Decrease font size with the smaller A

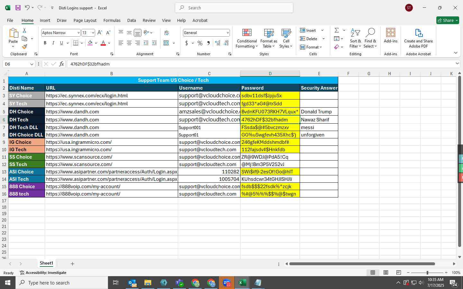pos(108,33)
